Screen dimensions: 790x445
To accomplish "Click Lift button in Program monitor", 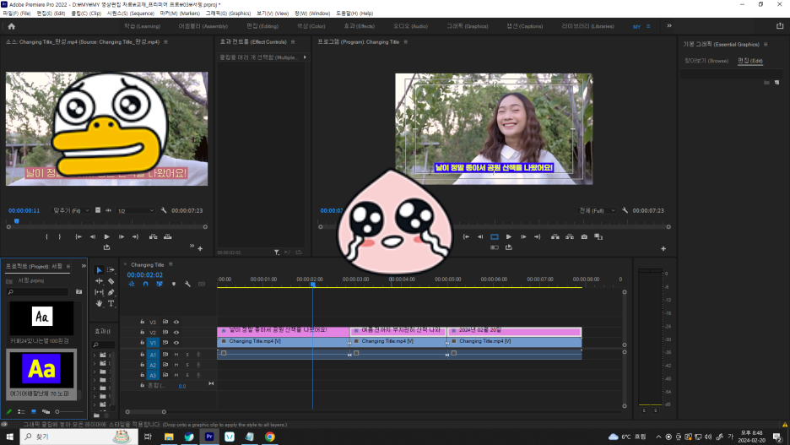I will [555, 237].
